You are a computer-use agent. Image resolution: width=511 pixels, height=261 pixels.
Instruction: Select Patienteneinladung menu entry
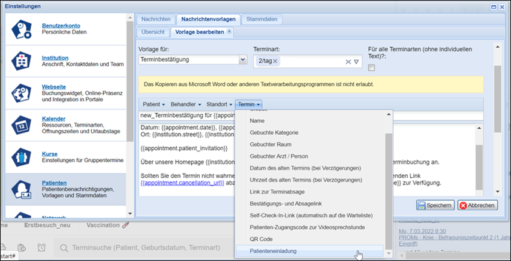tap(309, 251)
